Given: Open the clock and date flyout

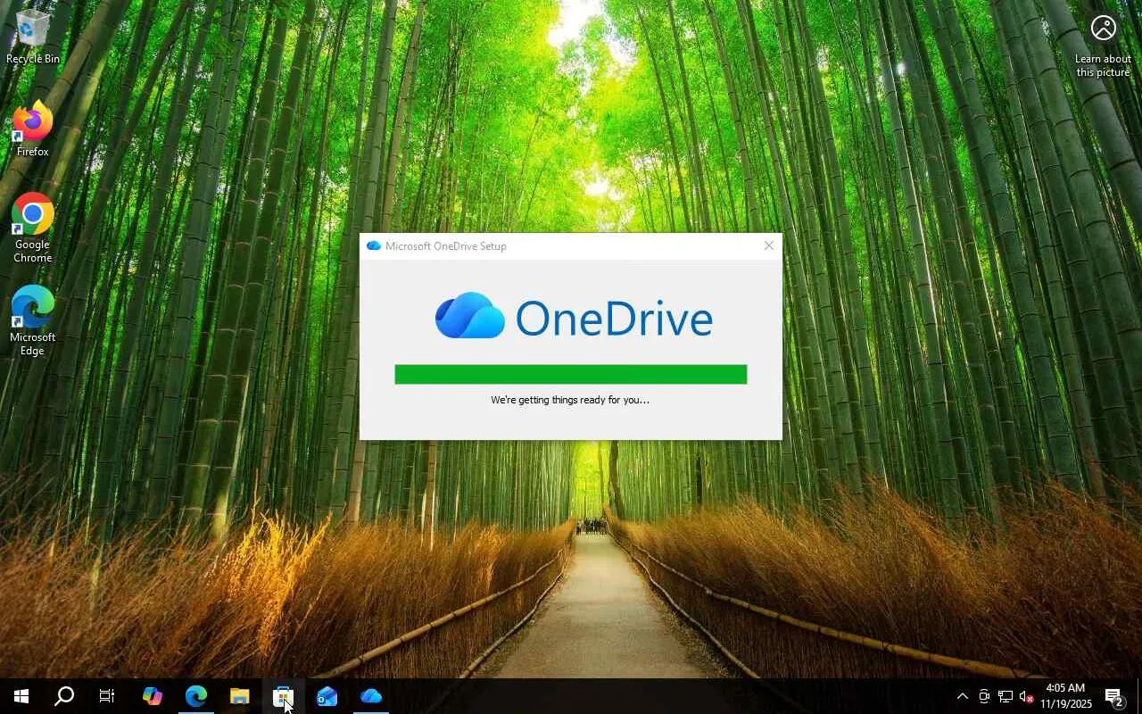Looking at the screenshot, I should [1066, 696].
